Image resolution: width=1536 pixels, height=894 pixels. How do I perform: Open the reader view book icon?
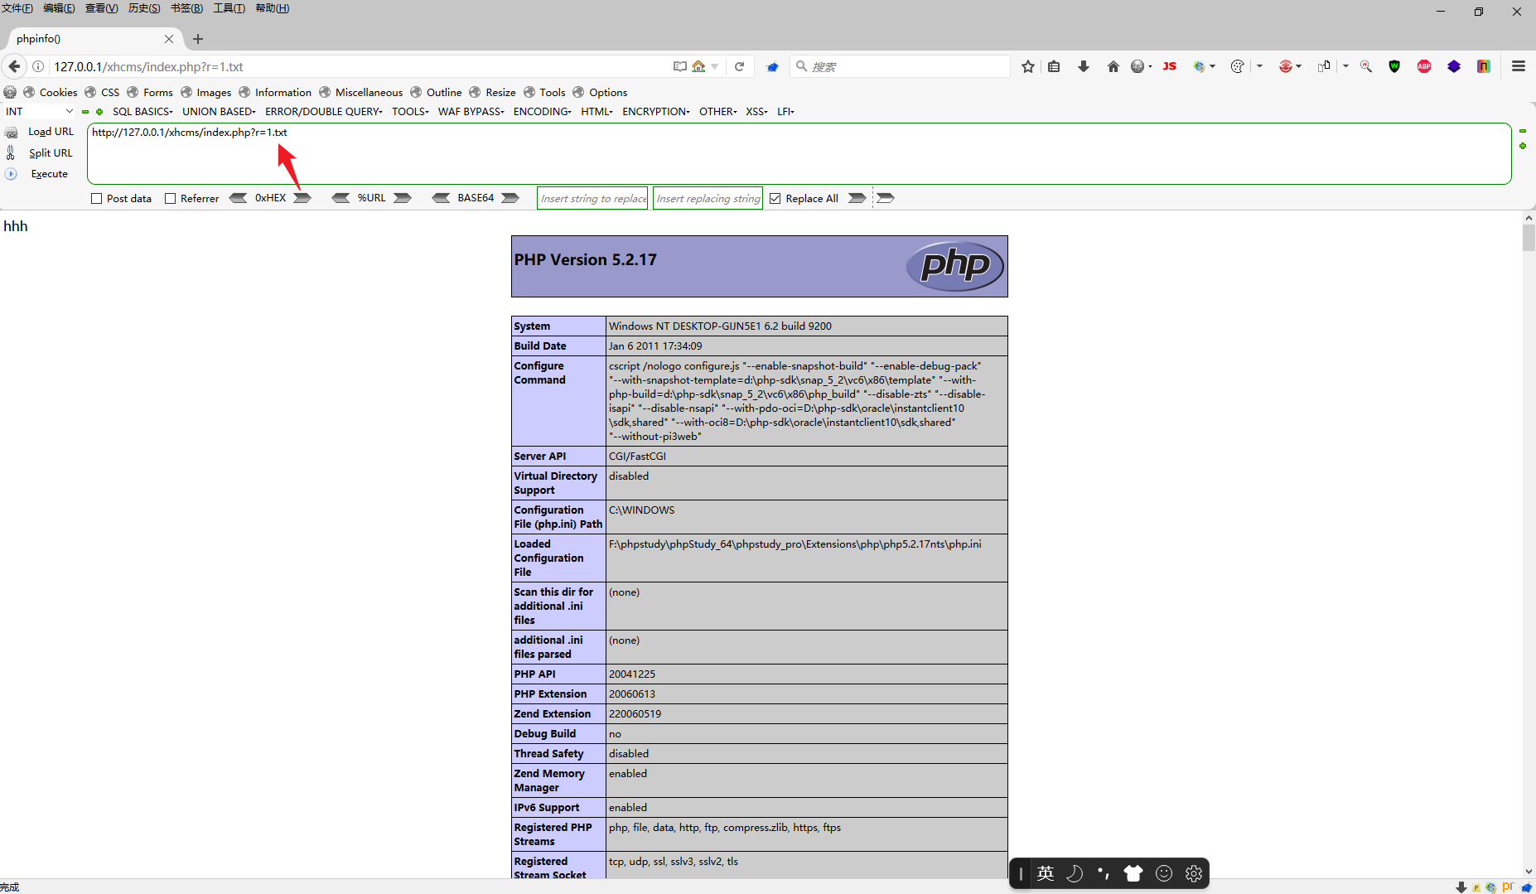point(680,66)
